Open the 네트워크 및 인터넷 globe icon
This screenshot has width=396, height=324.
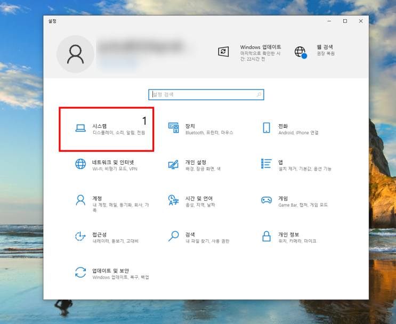click(x=80, y=164)
